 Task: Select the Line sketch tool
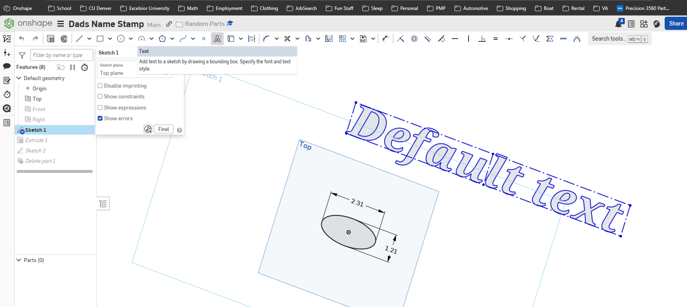[79, 39]
